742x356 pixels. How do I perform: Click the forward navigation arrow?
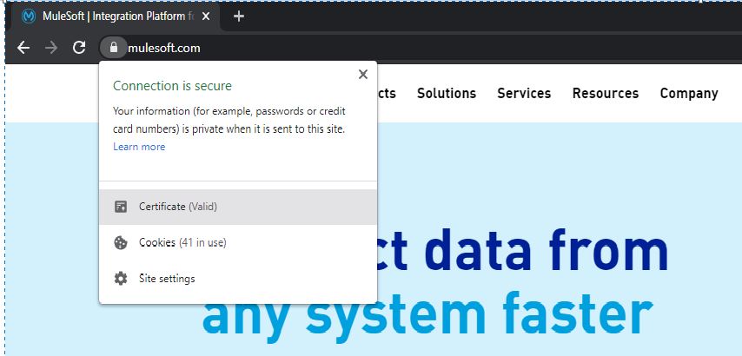click(51, 47)
